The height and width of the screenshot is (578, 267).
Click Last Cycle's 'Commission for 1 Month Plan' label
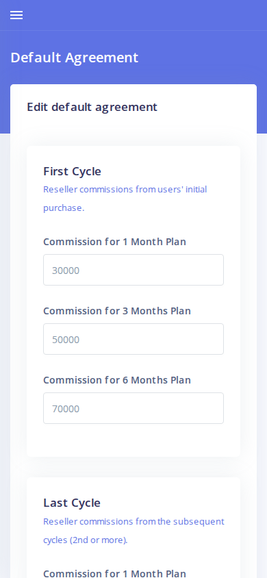coord(114,573)
